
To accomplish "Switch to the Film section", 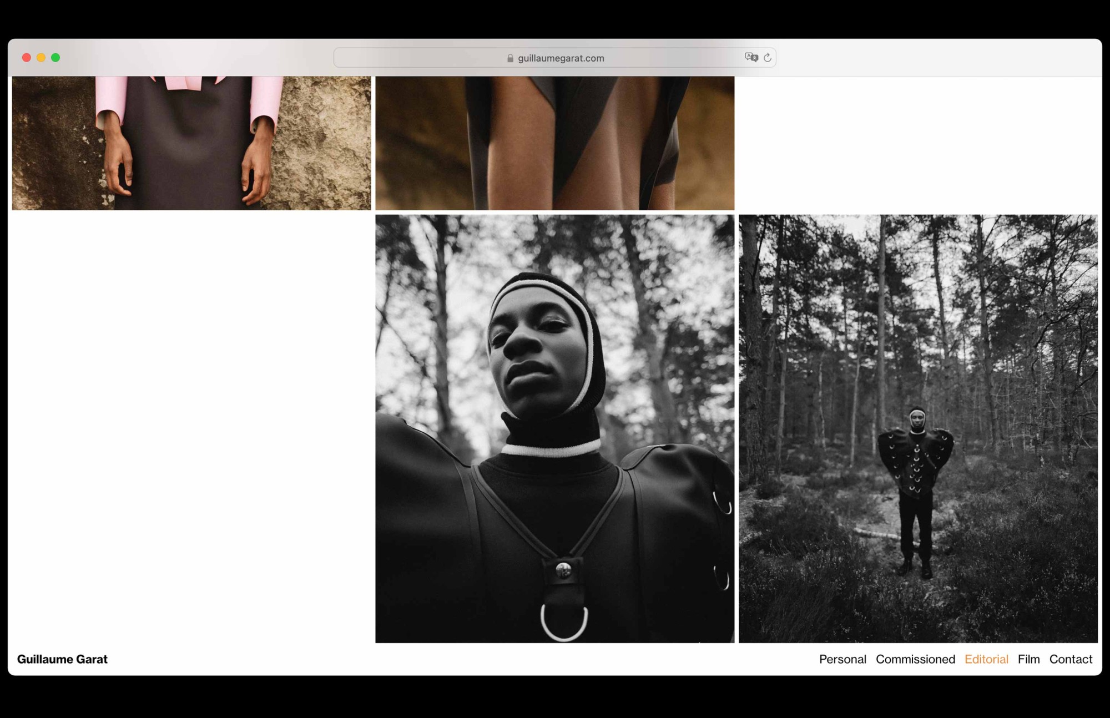I will pos(1029,659).
